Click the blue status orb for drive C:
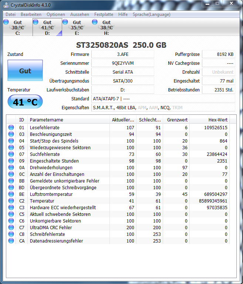243x284 pixels. coord(6,22)
